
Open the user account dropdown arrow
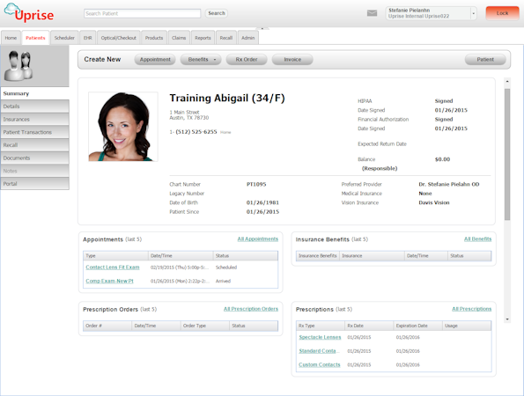473,13
